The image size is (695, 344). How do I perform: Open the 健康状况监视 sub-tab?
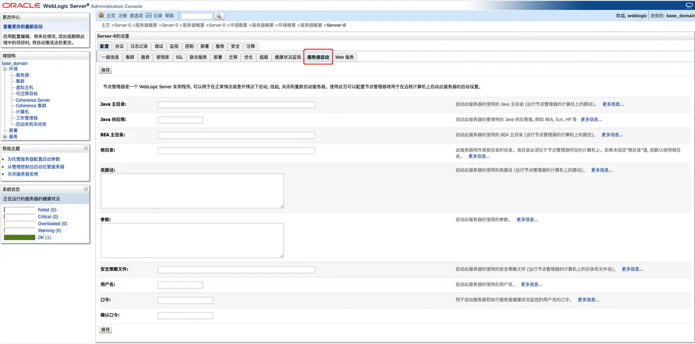pos(288,57)
